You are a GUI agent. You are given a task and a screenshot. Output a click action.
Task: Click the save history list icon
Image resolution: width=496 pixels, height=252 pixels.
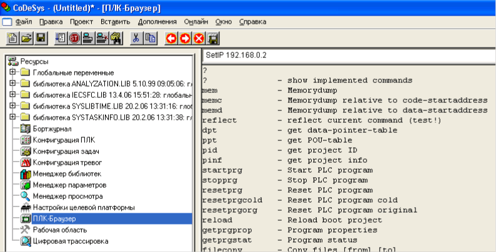tap(213, 39)
